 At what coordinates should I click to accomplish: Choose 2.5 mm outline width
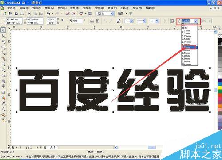point(190,53)
